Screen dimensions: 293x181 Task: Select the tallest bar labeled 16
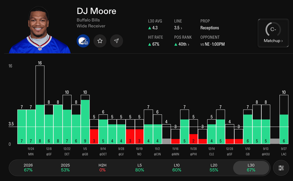(40, 105)
